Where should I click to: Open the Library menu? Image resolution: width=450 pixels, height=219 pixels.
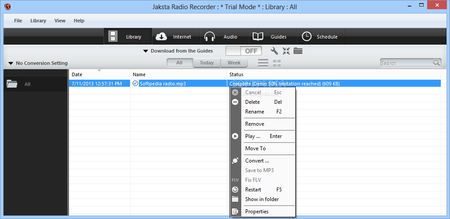tap(38, 21)
